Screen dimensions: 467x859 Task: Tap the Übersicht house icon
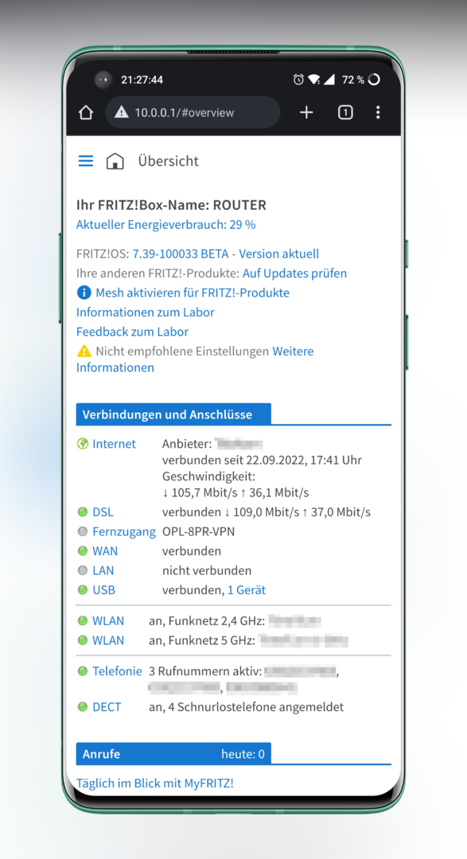click(x=115, y=161)
